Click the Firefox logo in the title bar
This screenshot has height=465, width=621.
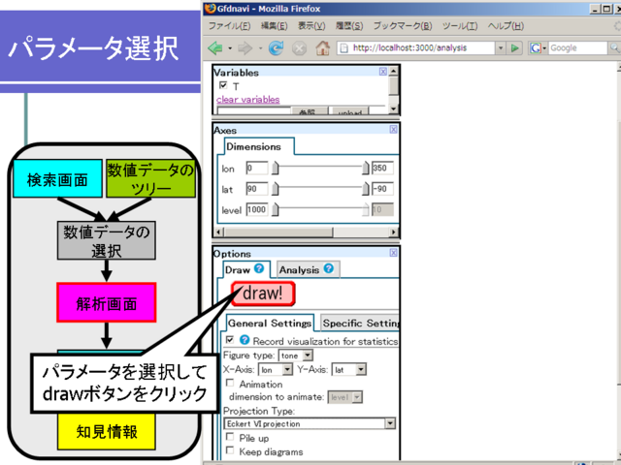tap(211, 9)
